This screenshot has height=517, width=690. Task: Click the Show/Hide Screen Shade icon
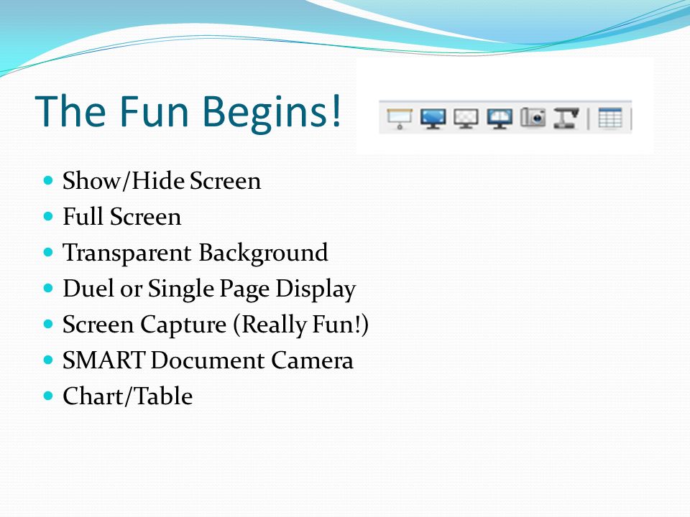[399, 118]
